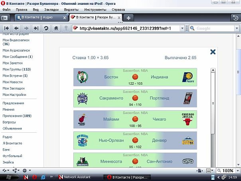
Task: Open new tab with plus button
Action: tap(128, 18)
